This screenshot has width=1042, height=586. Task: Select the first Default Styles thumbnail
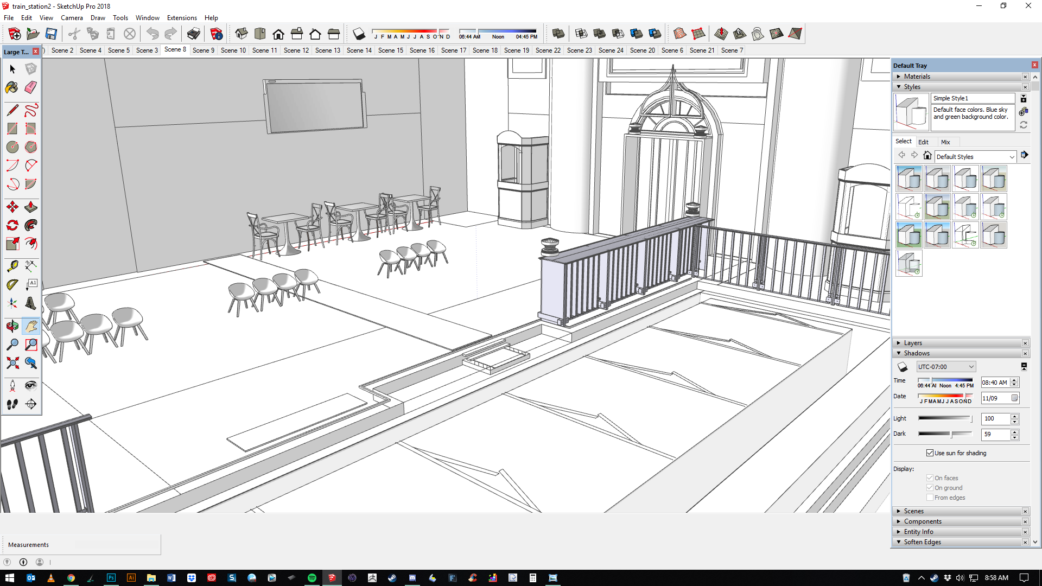coord(909,179)
